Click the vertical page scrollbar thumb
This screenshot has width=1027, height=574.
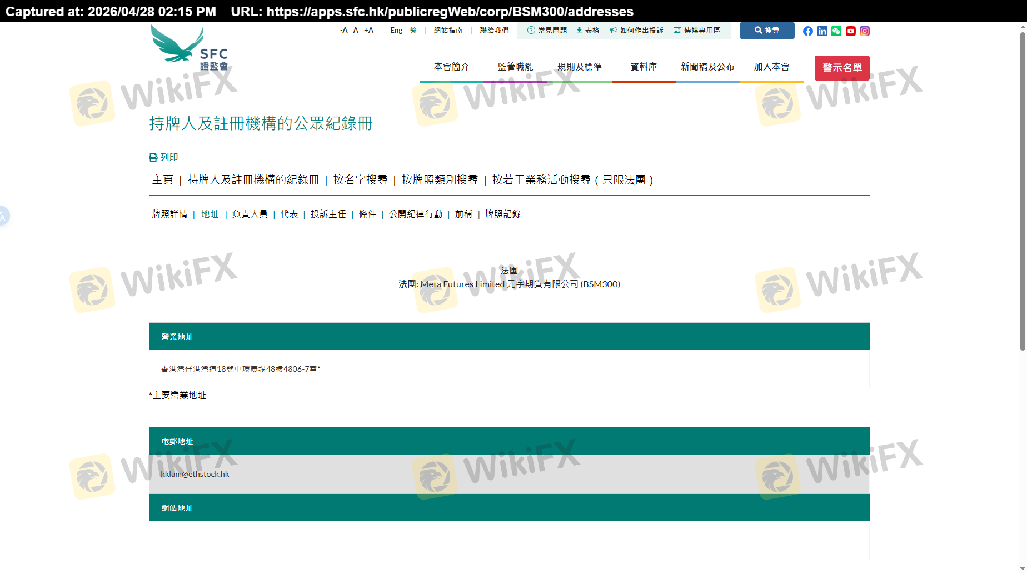(x=1023, y=191)
